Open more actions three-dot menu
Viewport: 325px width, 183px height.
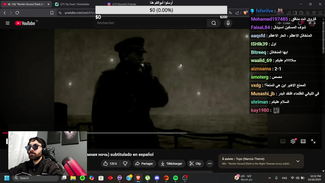pyautogui.click(x=210, y=164)
